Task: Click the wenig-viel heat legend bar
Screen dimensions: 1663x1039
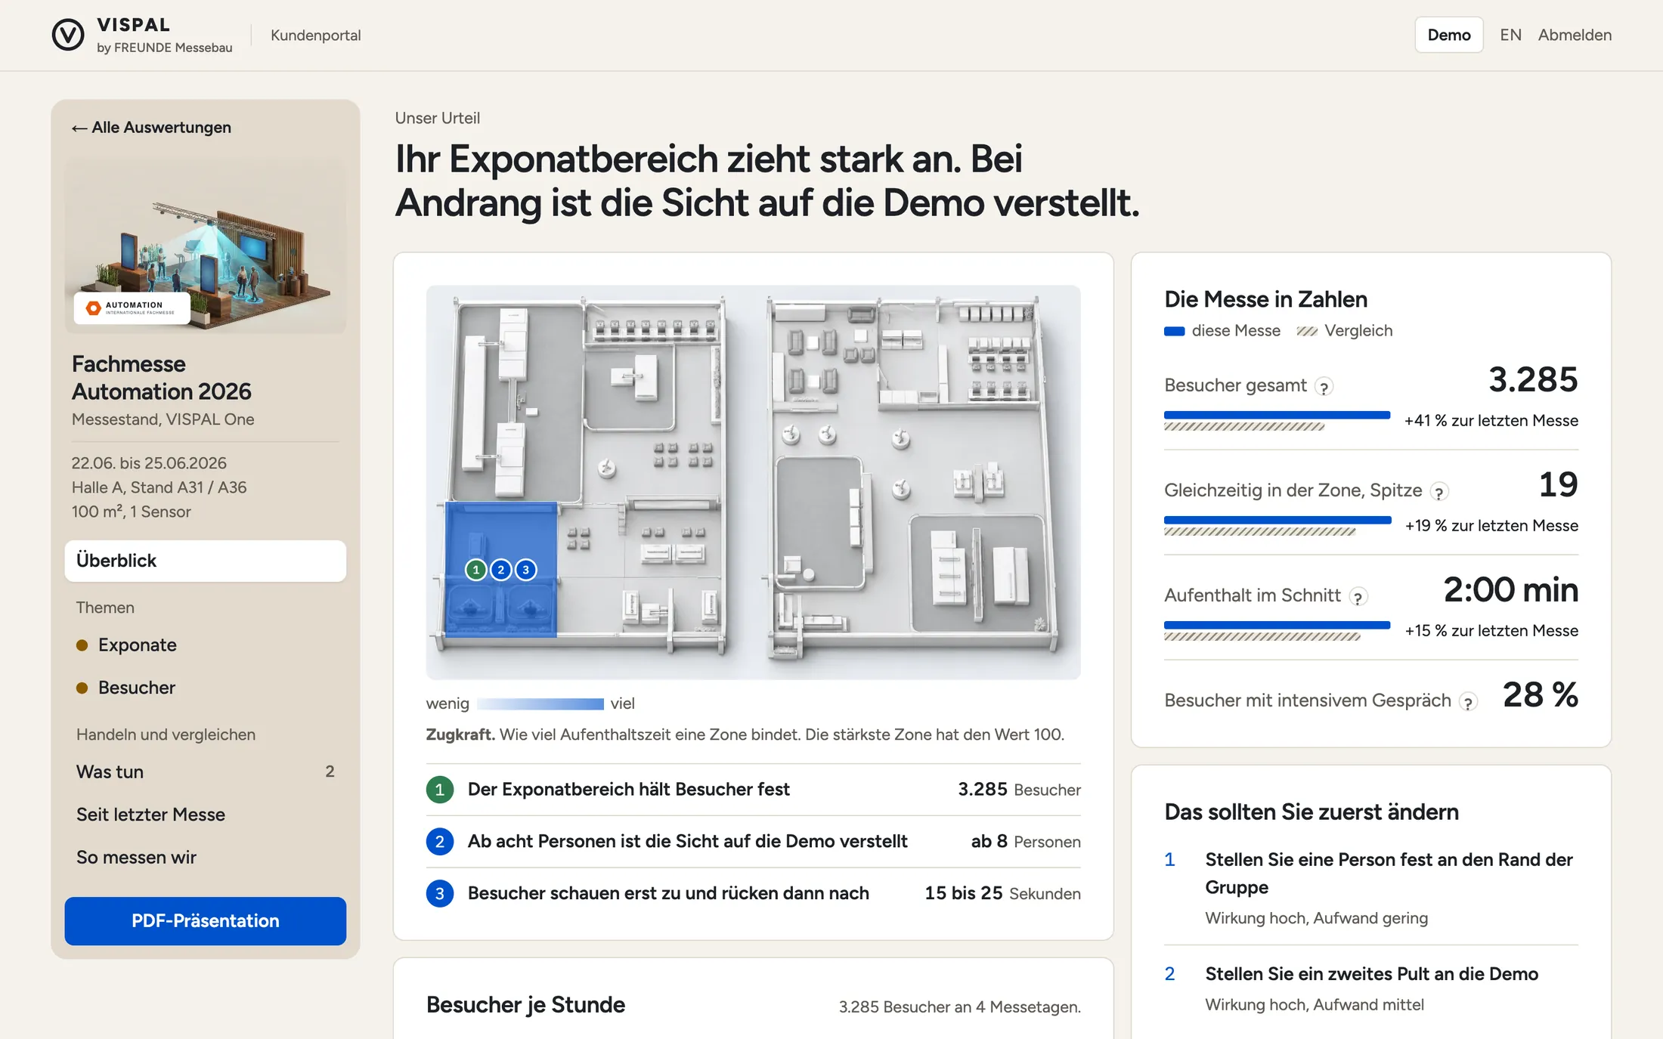Action: click(540, 703)
